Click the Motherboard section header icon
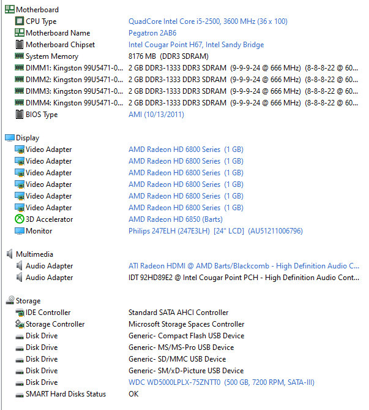The image size is (369, 410). click(x=9, y=10)
